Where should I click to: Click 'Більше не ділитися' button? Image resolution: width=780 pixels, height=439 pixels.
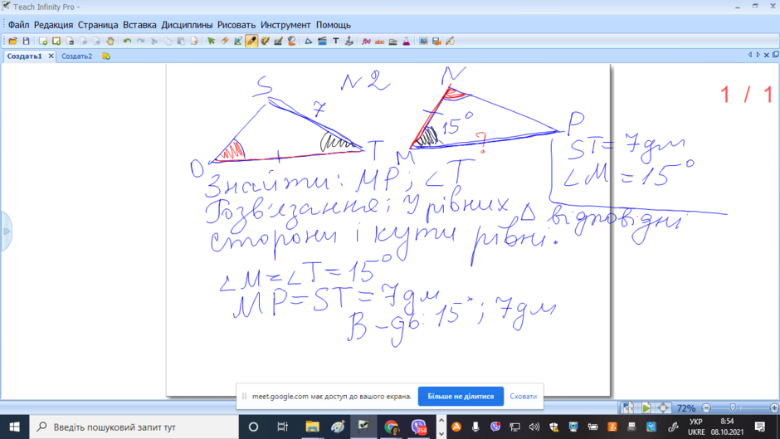pos(461,396)
